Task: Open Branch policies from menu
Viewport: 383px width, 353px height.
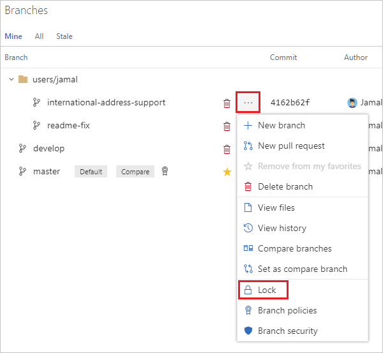Action: [287, 310]
